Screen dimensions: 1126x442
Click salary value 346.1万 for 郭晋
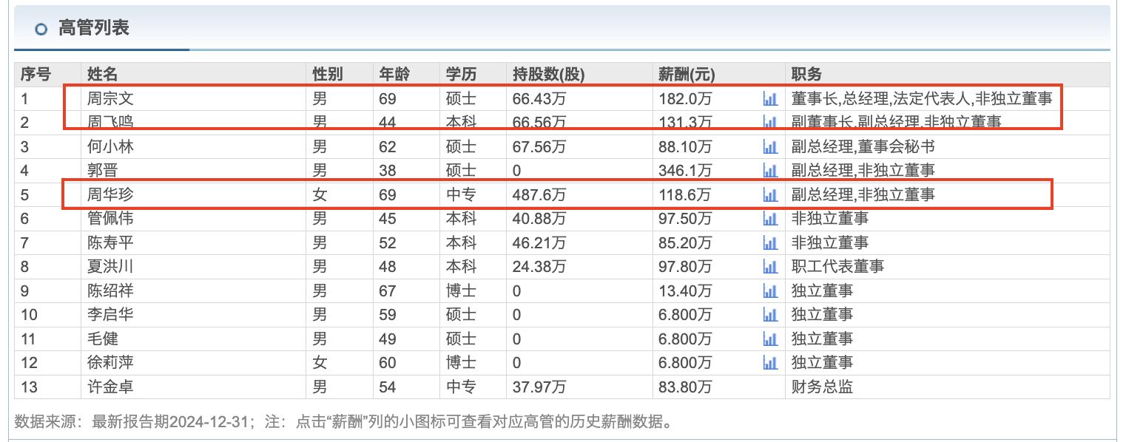685,171
